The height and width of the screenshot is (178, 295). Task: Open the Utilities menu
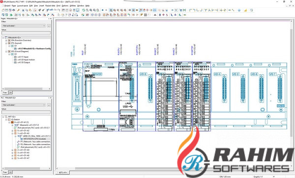73,5
